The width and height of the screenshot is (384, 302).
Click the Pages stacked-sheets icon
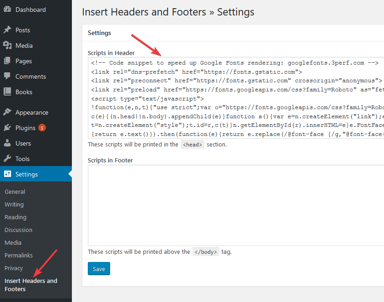click(x=7, y=60)
